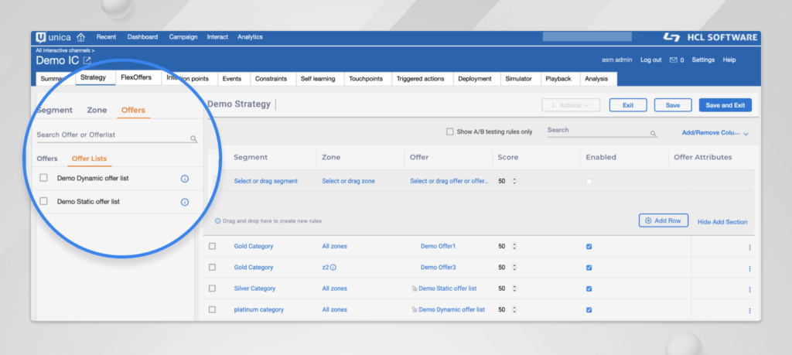Screen dimensions: 792x355
Task: Click the Hide Add Section link
Action: coord(722,222)
